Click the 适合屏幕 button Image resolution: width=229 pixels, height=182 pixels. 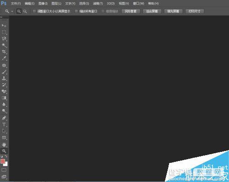152,11
